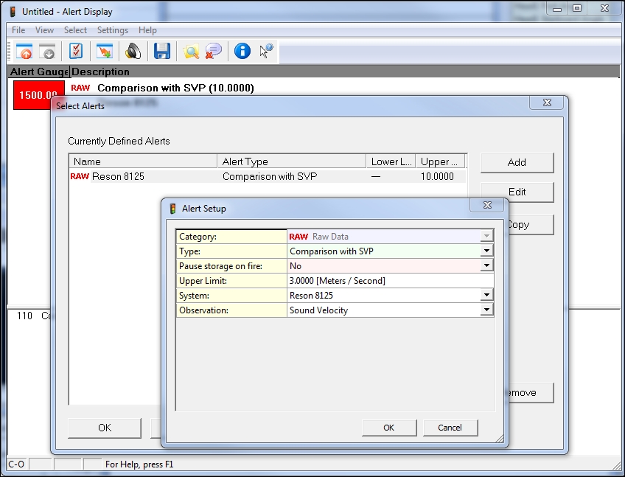Open the Pause storage on fire dropdown

(486, 266)
